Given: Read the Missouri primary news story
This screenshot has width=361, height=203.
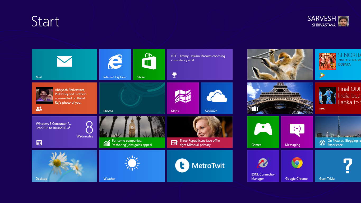Looking at the screenshot, I should click(x=200, y=132).
